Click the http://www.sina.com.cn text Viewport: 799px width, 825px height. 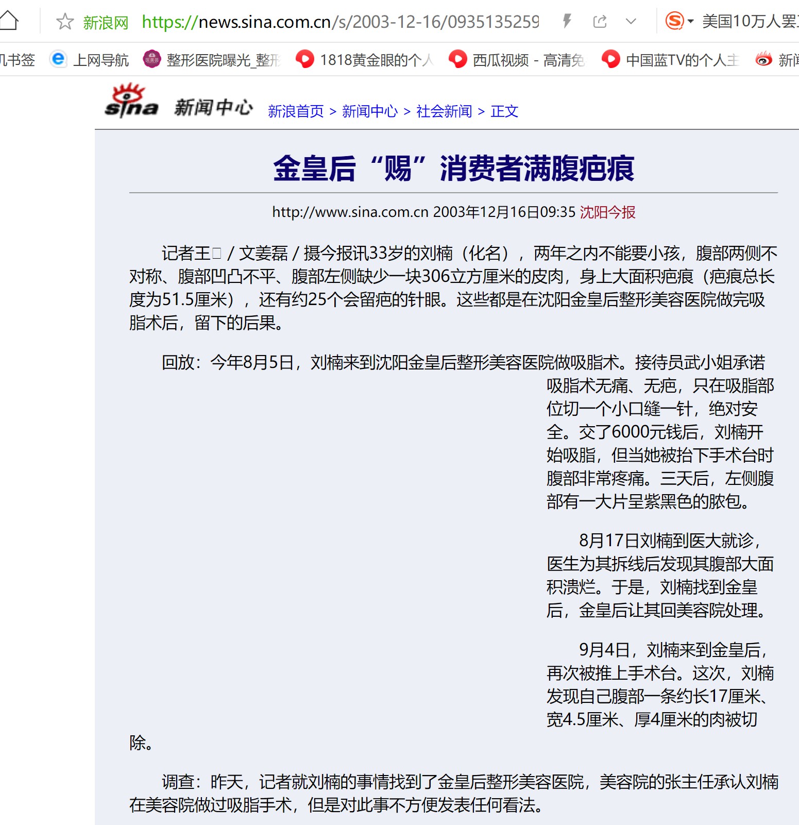click(x=350, y=212)
